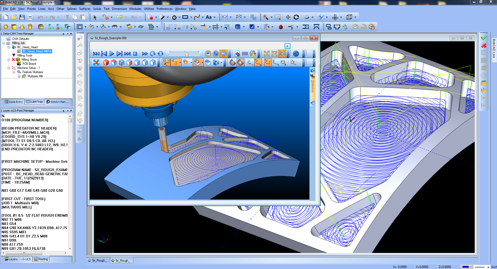Switch to the Posting tab
The width and height of the screenshot is (497, 269).
tap(41, 259)
